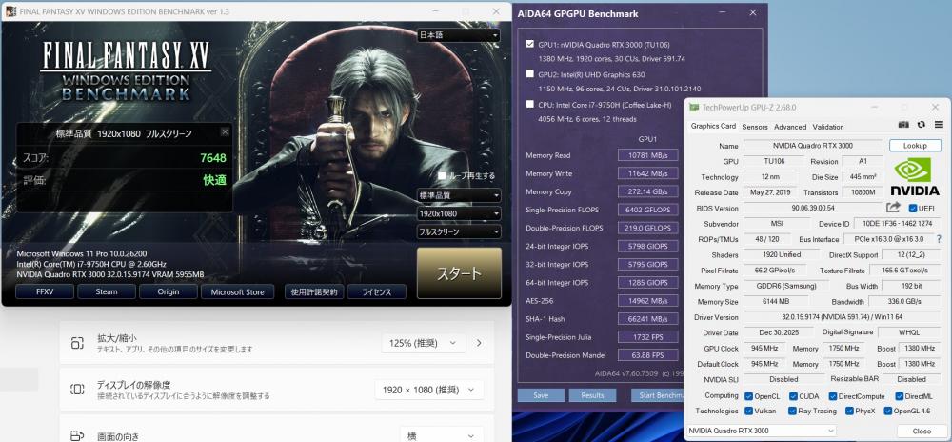The width and height of the screenshot is (952, 442).
Task: Enable the GPU2 Intel UHD Graphics 630 checkbox
Action: point(530,74)
